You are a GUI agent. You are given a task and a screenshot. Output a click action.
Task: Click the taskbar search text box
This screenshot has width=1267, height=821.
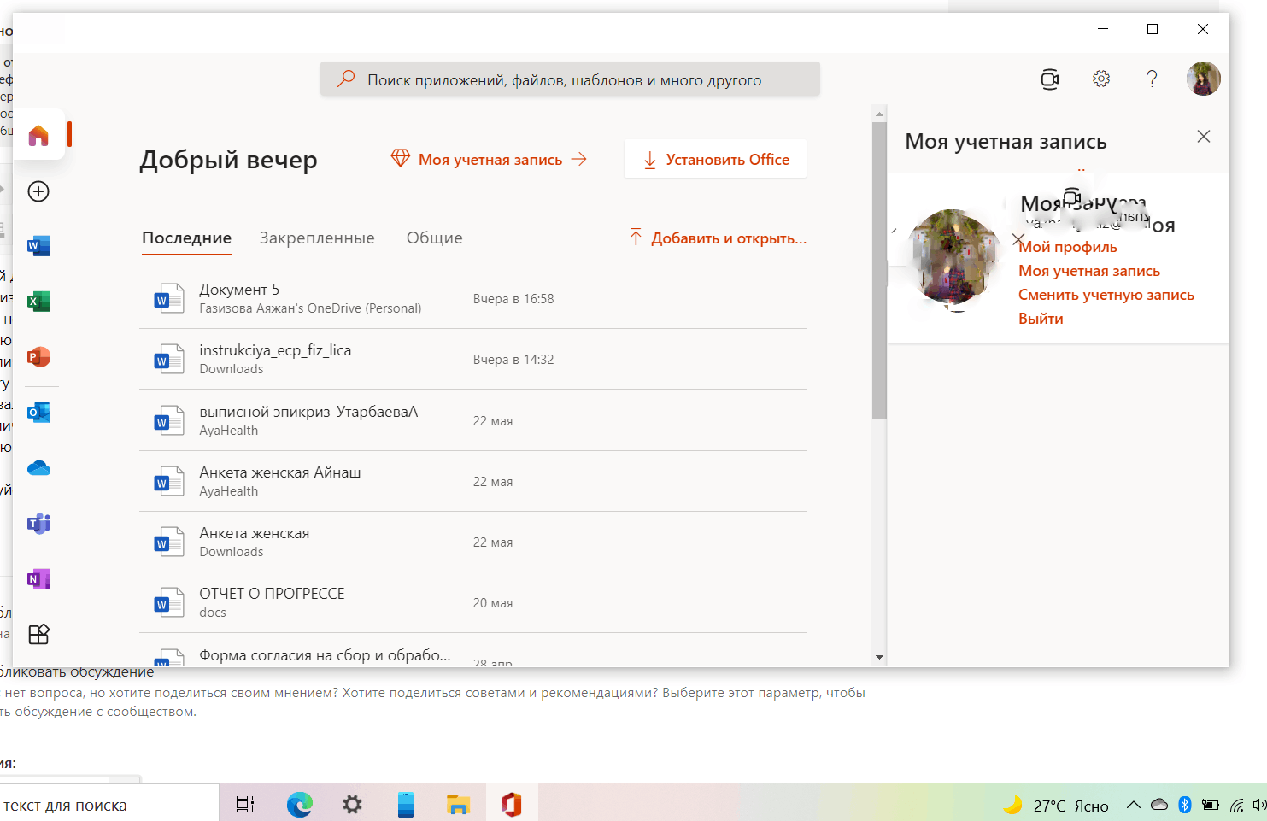(x=109, y=805)
